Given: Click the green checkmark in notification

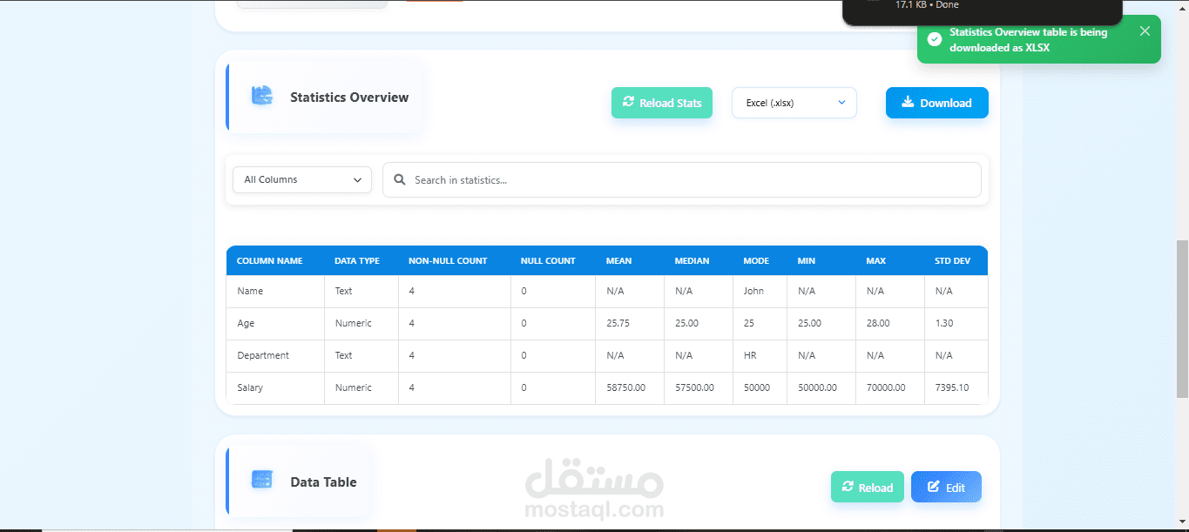Looking at the screenshot, I should point(935,39).
